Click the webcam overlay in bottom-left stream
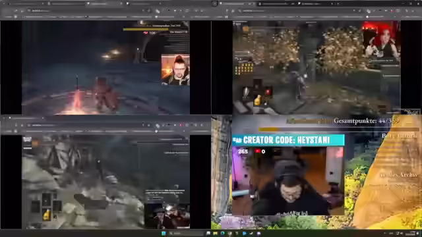Viewport: 422px width, 237px height. click(167, 217)
